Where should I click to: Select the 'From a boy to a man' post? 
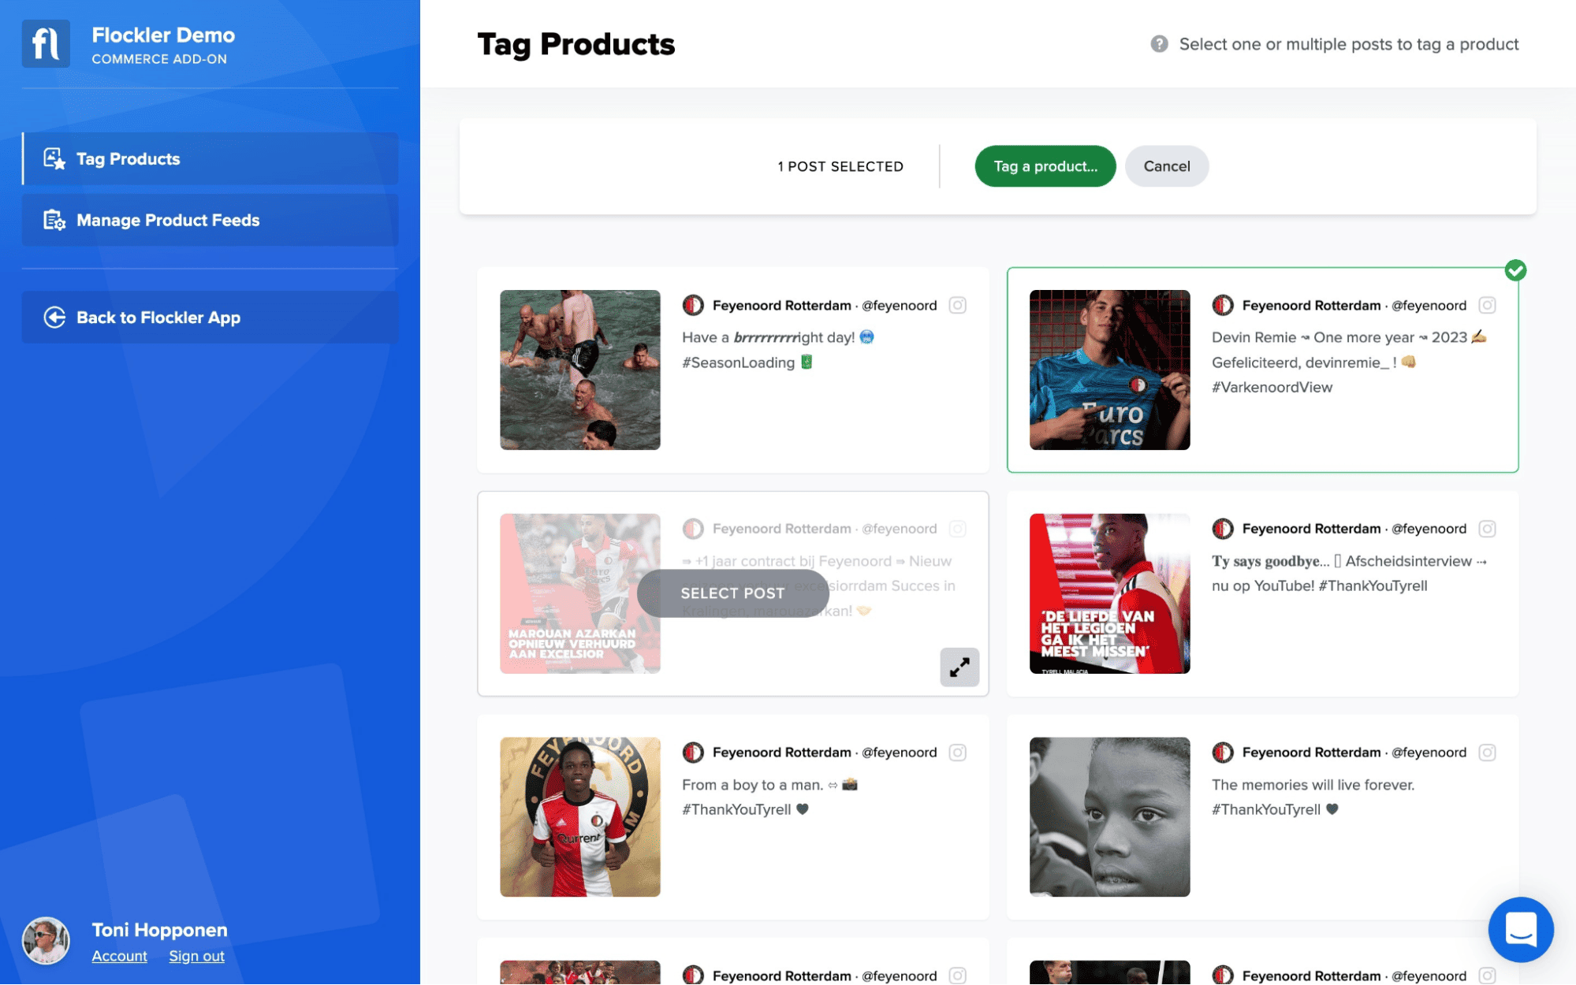click(x=732, y=817)
